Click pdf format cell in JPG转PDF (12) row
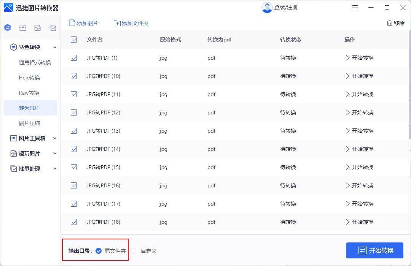Screen dimensions: 411x266 point(211,112)
